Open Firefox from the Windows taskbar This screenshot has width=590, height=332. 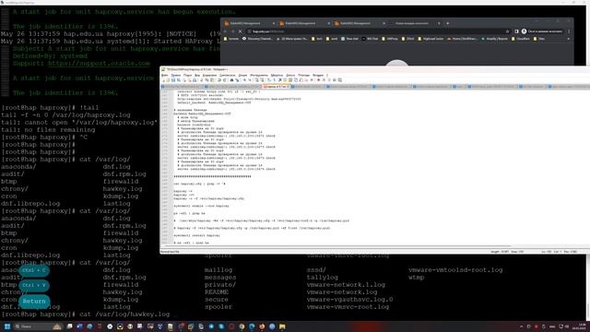pyautogui.click(x=262, y=326)
